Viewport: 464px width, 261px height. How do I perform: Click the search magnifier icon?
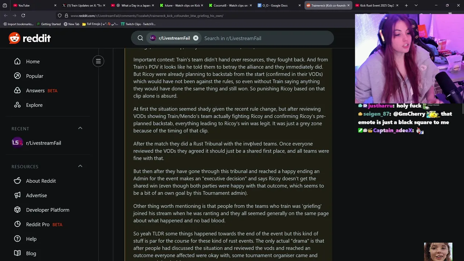(140, 38)
